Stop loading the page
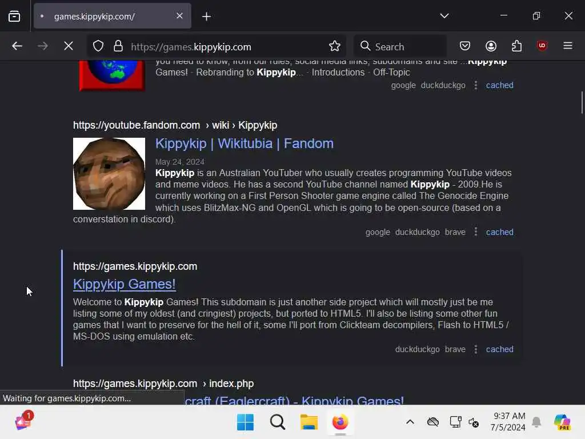Image resolution: width=585 pixels, height=439 pixels. point(69,46)
